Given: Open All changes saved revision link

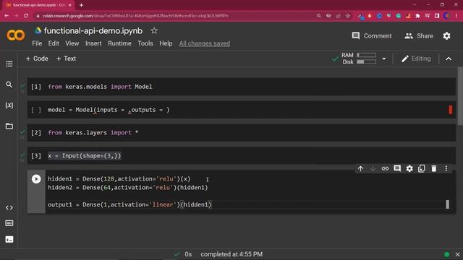Looking at the screenshot, I should pyautogui.click(x=204, y=43).
